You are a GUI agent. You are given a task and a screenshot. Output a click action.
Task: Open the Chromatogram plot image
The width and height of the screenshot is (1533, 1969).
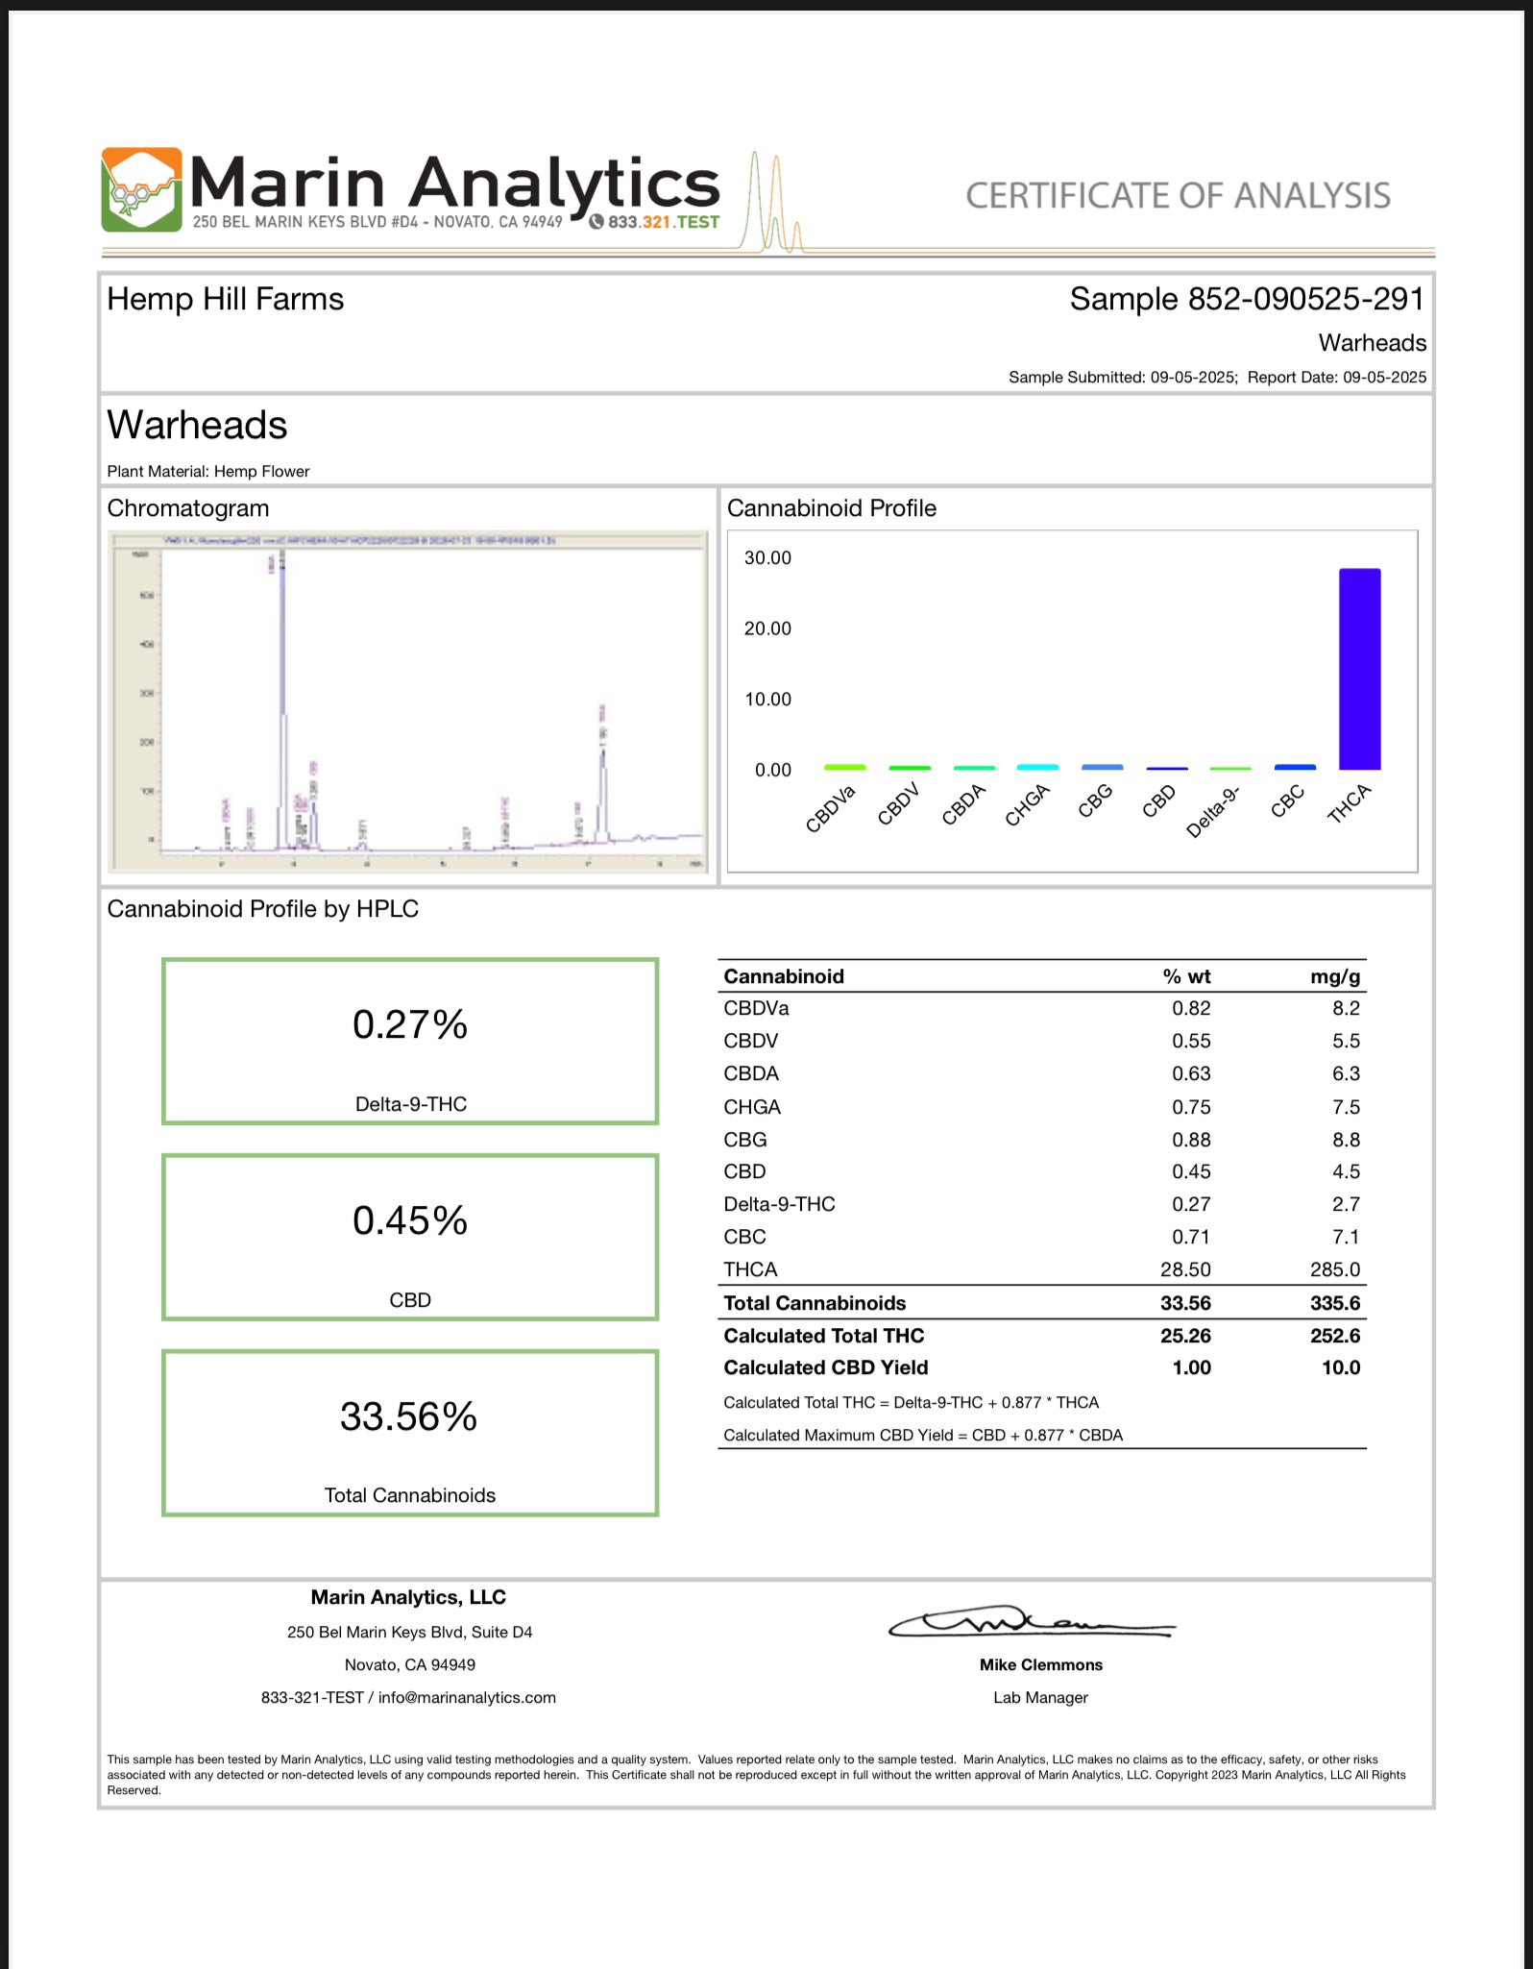pos(408,701)
